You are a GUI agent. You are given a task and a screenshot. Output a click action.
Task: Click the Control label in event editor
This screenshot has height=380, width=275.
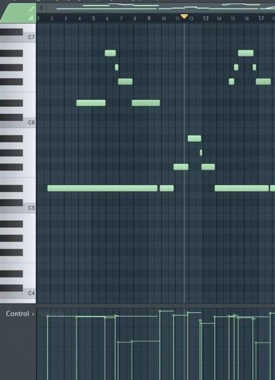(18, 313)
